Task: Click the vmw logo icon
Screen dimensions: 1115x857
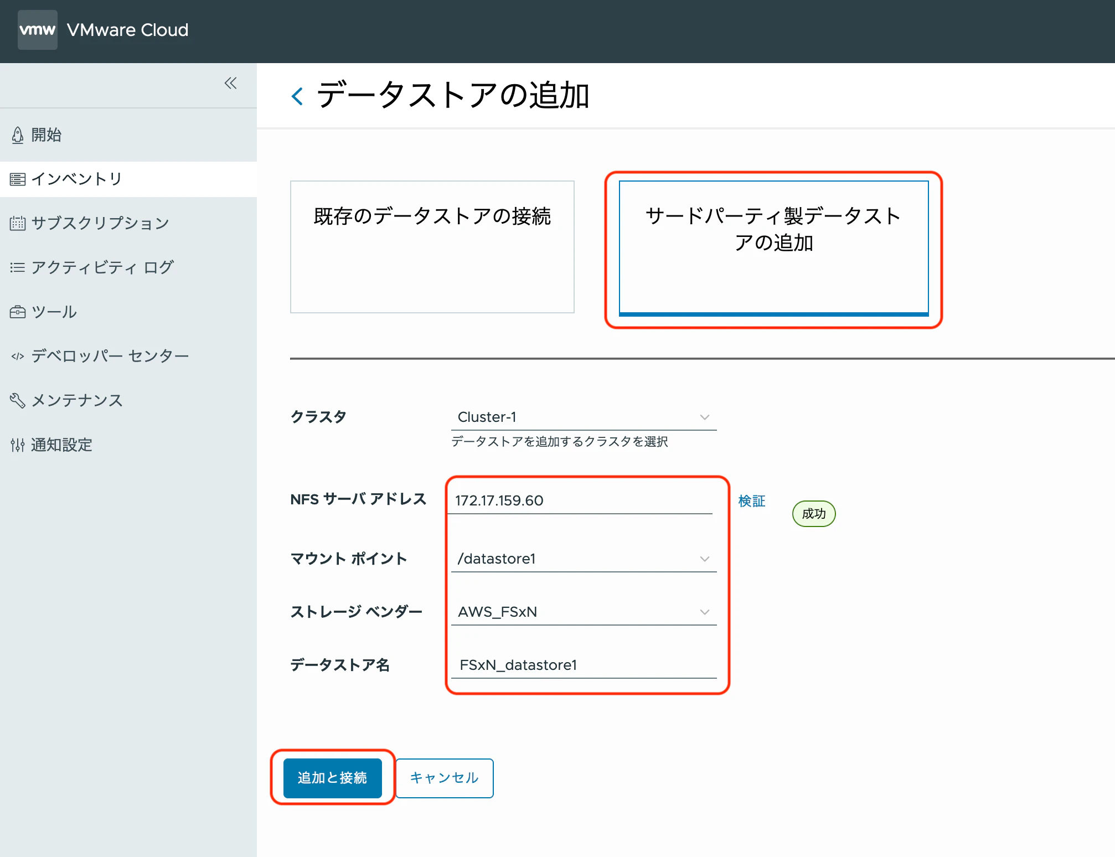Action: [37, 30]
